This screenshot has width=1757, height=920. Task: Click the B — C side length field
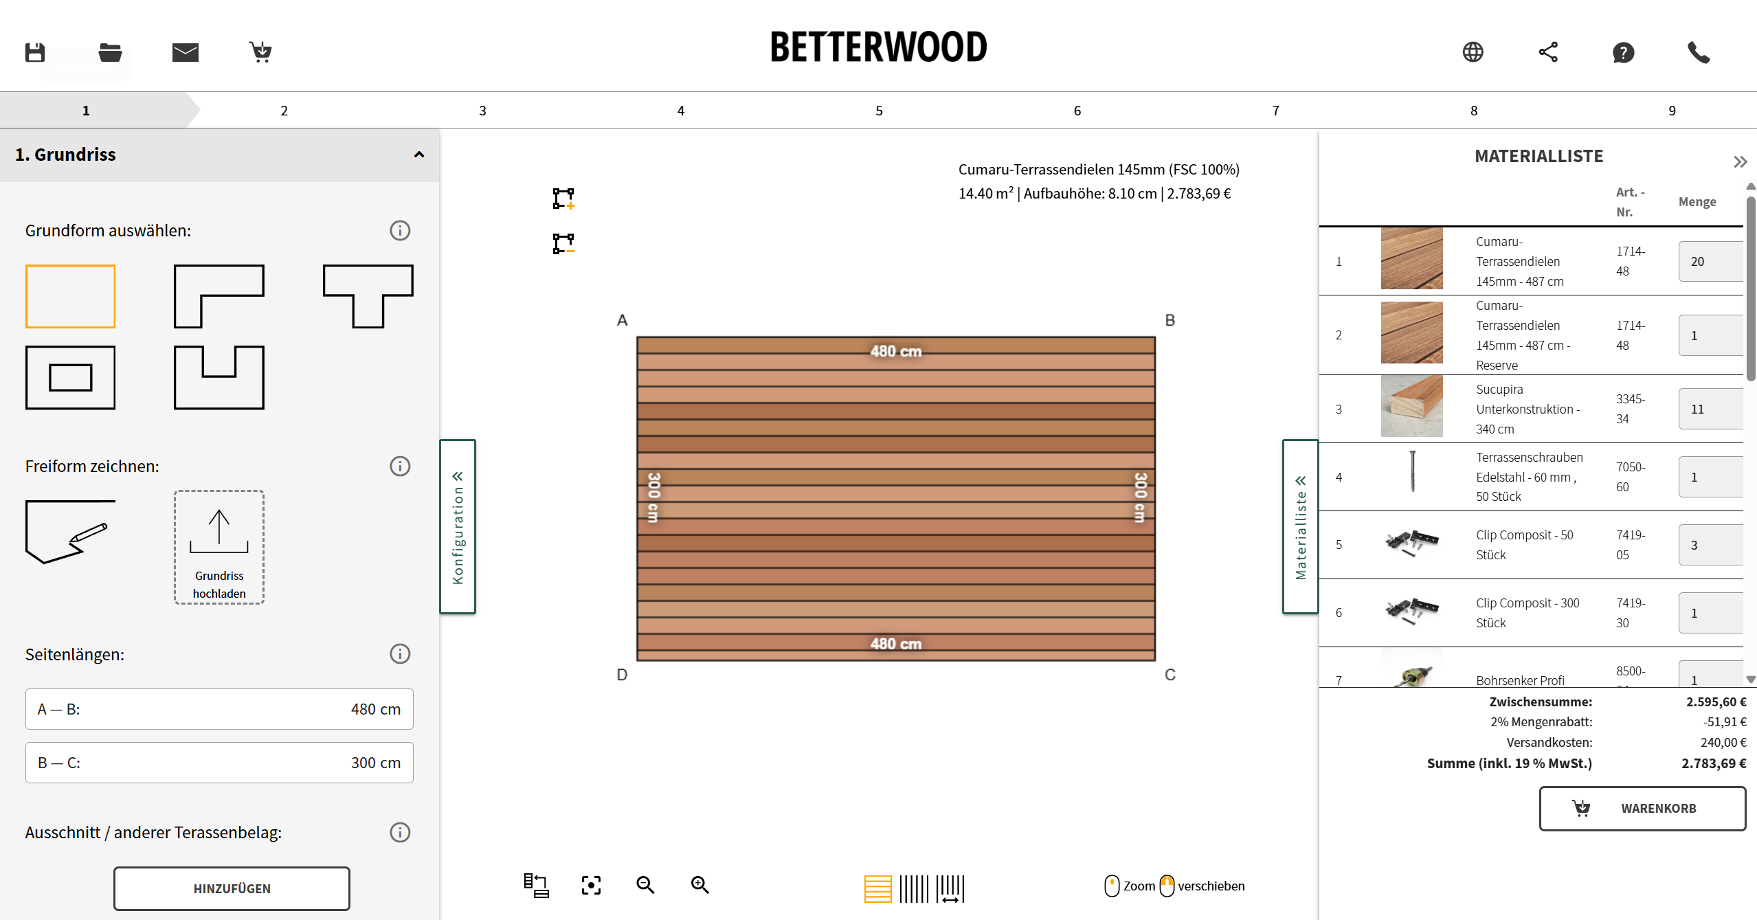coord(219,763)
